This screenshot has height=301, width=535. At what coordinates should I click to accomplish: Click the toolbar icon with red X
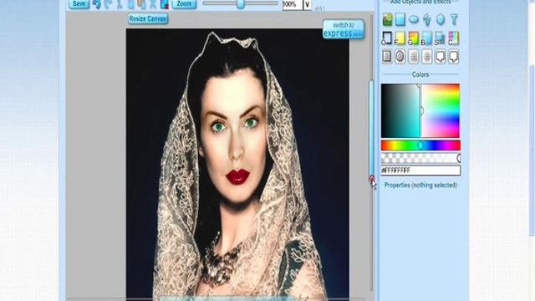click(x=165, y=4)
